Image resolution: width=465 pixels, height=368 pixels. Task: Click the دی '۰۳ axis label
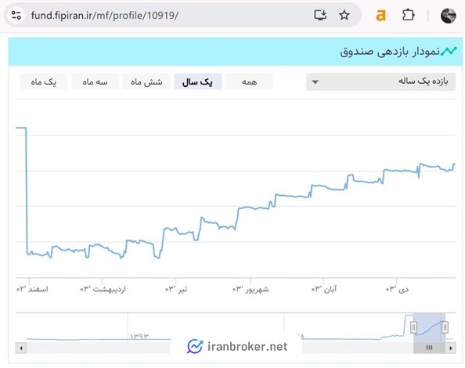pyautogui.click(x=397, y=289)
